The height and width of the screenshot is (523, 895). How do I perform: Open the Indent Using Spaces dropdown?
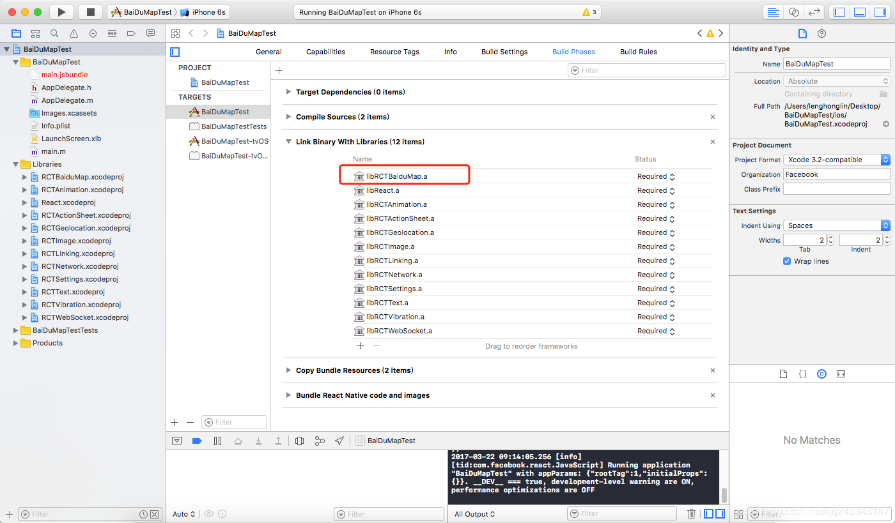836,225
